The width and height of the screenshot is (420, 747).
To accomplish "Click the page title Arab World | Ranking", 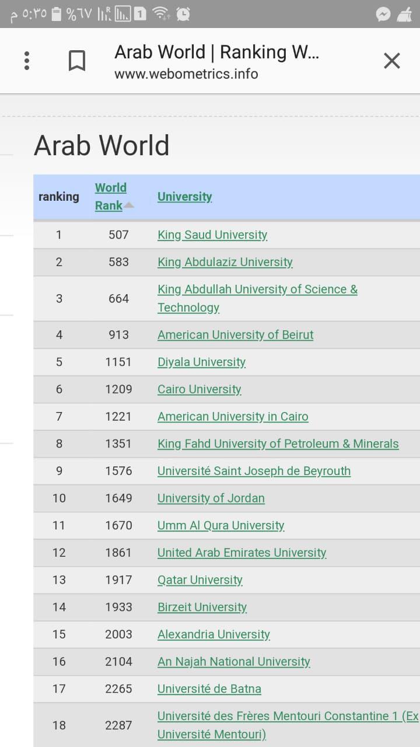I will [x=217, y=52].
